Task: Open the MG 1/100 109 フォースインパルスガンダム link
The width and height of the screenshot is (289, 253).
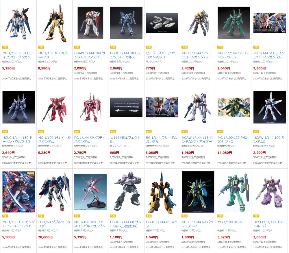Action: [x=90, y=224]
